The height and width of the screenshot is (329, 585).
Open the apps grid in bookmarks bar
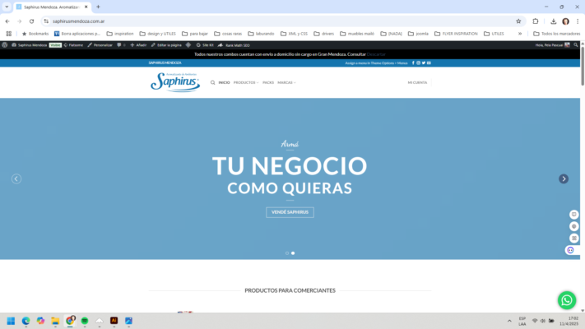pos(9,34)
